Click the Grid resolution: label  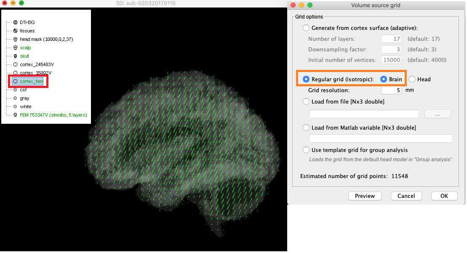click(329, 90)
